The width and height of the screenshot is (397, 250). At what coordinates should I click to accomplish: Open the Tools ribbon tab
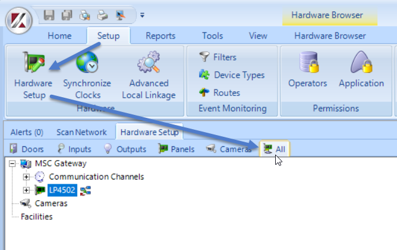coord(212,36)
